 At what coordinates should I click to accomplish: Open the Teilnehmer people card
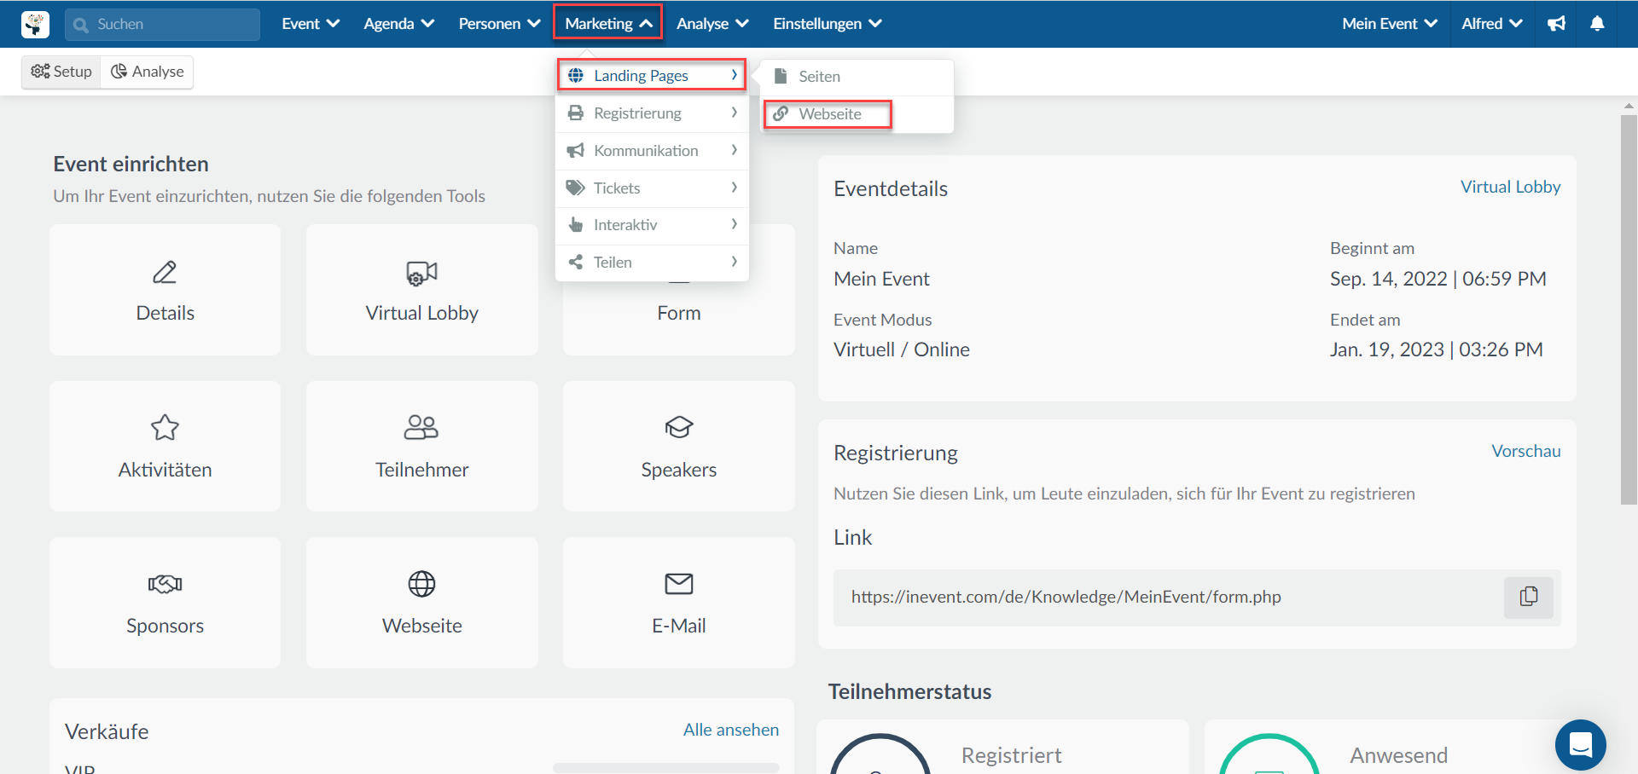click(x=422, y=446)
